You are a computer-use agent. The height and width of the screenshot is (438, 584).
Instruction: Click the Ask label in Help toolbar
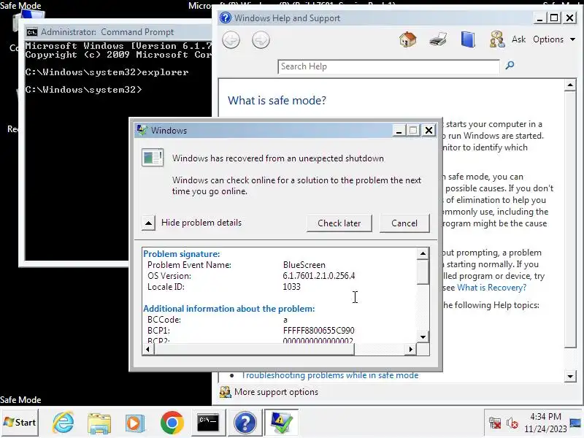518,39
